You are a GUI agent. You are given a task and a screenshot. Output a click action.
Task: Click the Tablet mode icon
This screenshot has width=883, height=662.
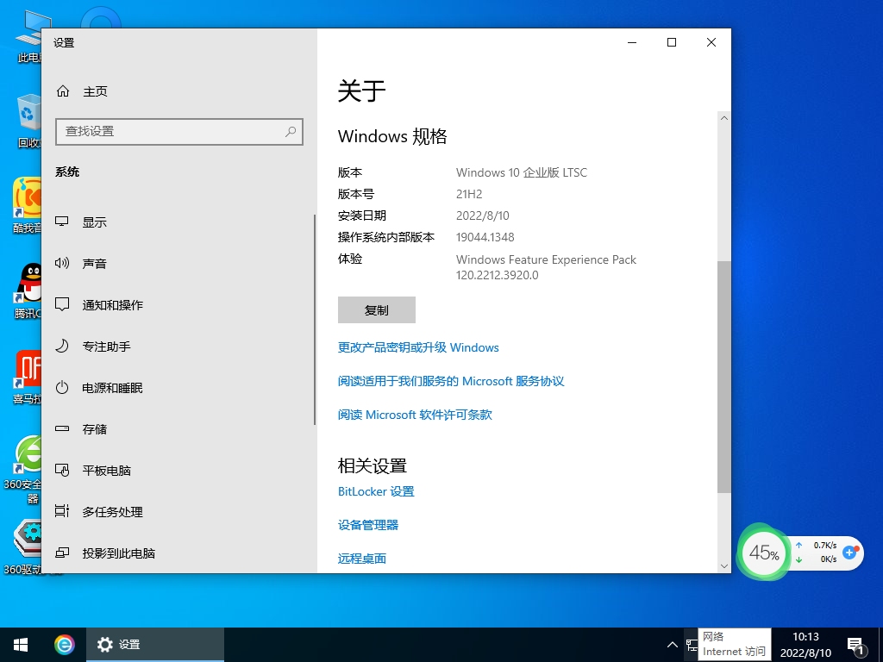(62, 471)
